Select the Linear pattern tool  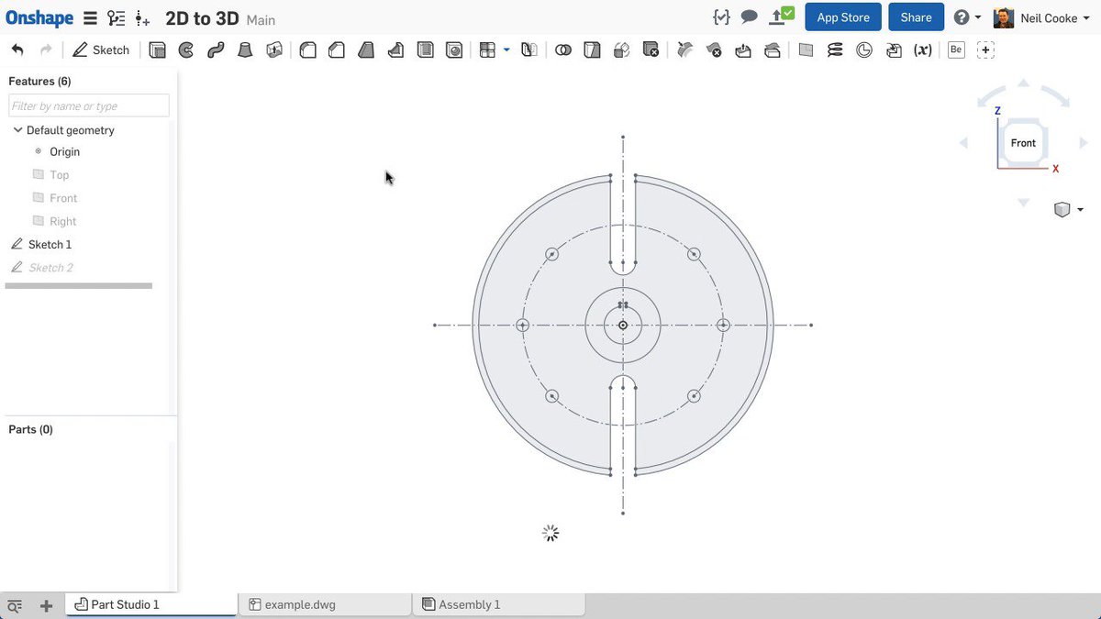point(488,50)
